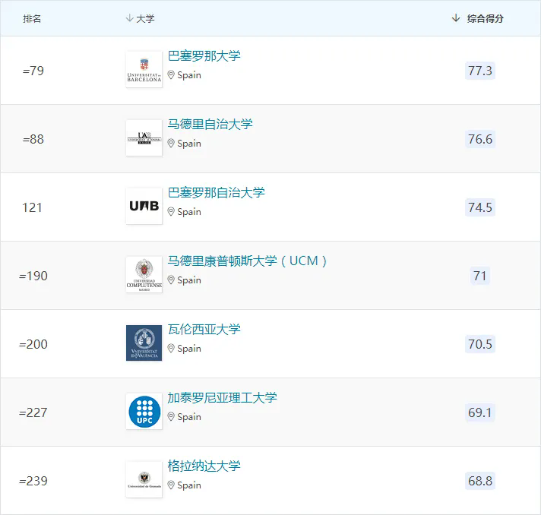Image resolution: width=541 pixels, height=515 pixels.
Task: Click the location pin under 加泰罗尼亚理工大学
Action: coord(171,416)
